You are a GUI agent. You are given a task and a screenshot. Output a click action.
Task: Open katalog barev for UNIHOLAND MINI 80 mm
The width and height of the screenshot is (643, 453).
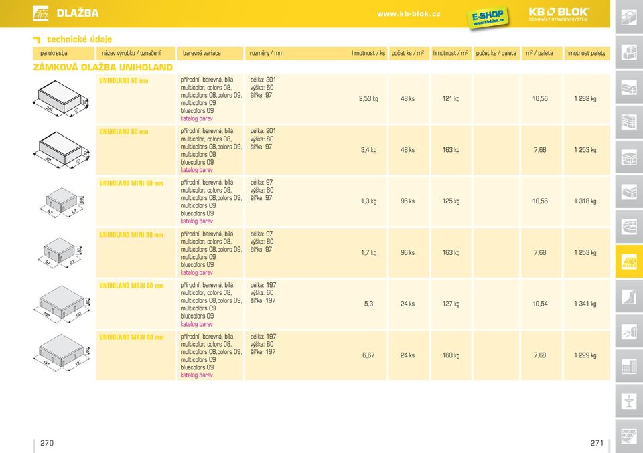(x=196, y=272)
